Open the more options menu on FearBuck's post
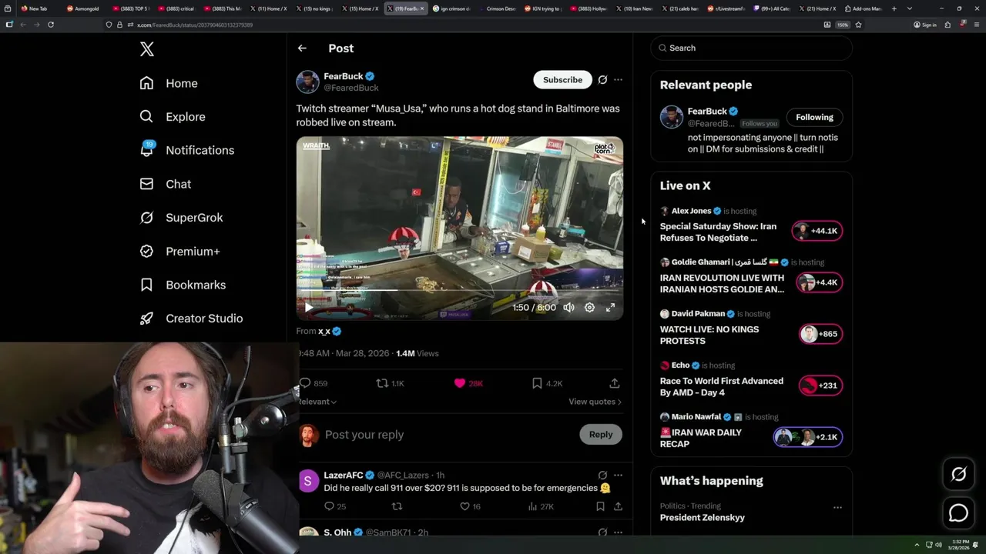 (618, 80)
